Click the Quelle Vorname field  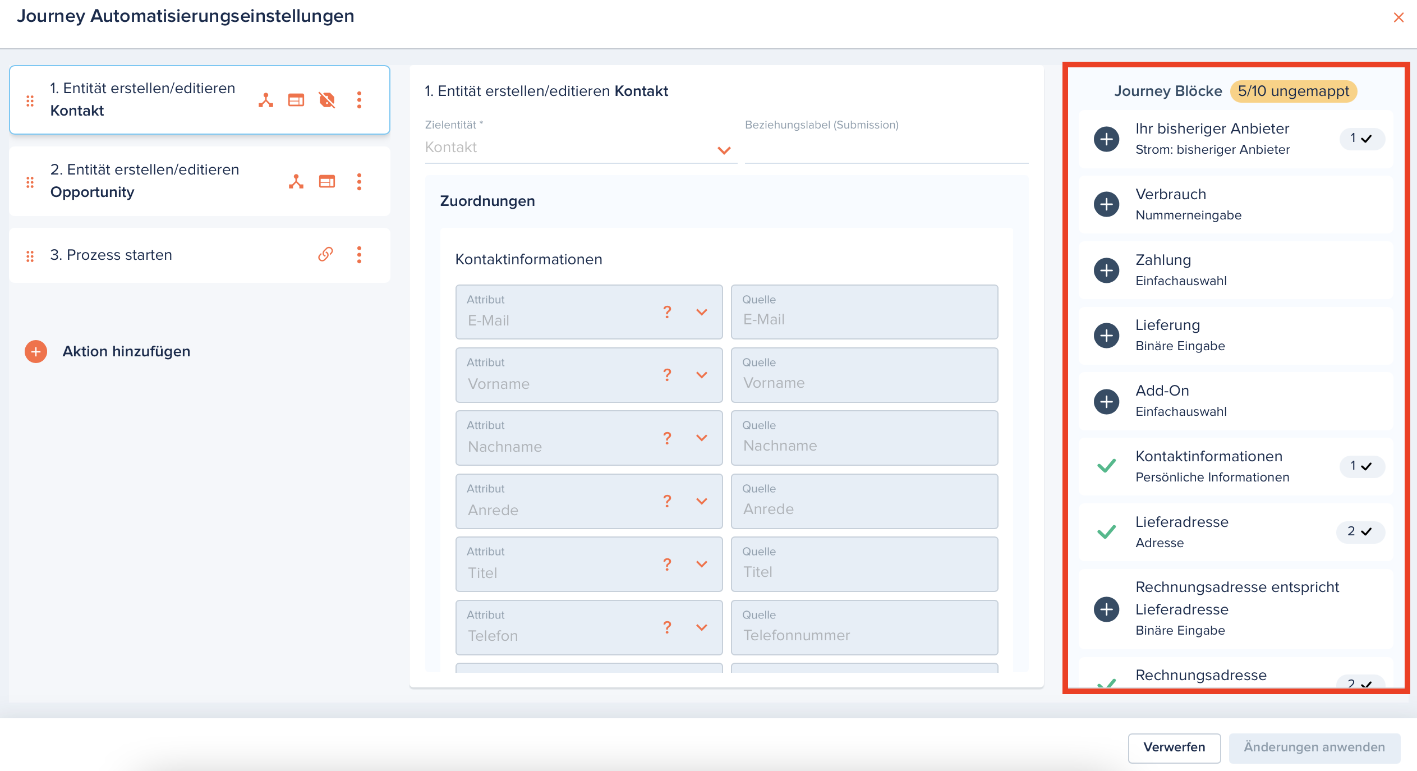tap(864, 375)
